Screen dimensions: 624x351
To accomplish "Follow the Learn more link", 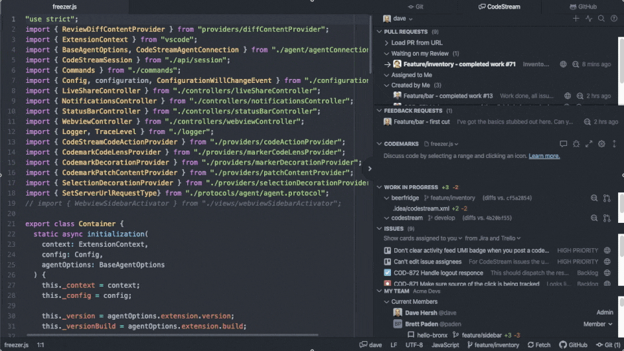I will point(544,156).
